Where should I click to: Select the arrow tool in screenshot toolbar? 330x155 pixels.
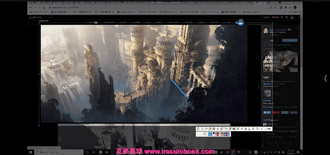206,129
